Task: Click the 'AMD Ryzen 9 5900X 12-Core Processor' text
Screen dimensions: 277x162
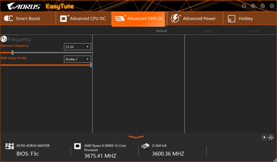Action: pos(105,148)
